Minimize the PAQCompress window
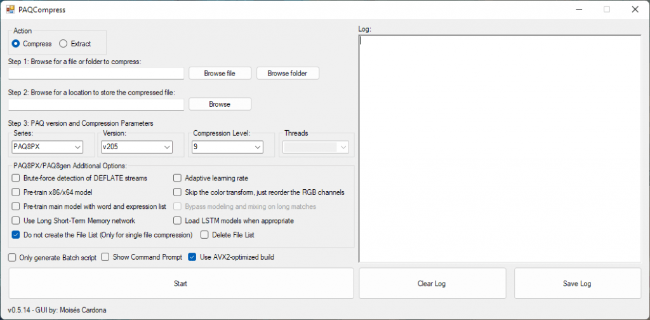Screen dimensions: 650x320 tap(578, 10)
